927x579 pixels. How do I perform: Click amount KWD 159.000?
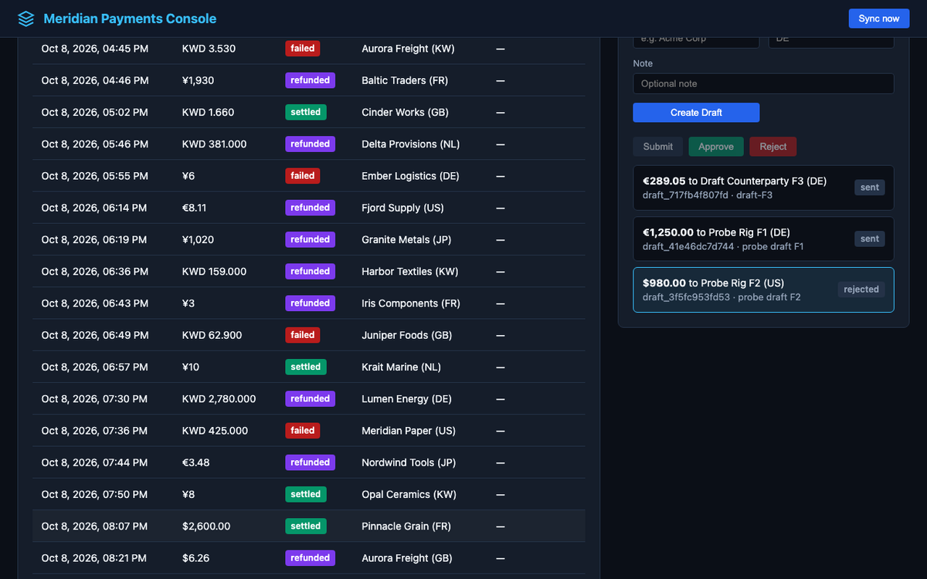coord(214,272)
